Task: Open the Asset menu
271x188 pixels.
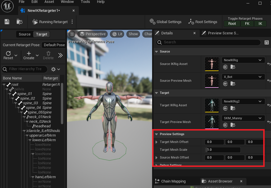Action: [x=49, y=2]
